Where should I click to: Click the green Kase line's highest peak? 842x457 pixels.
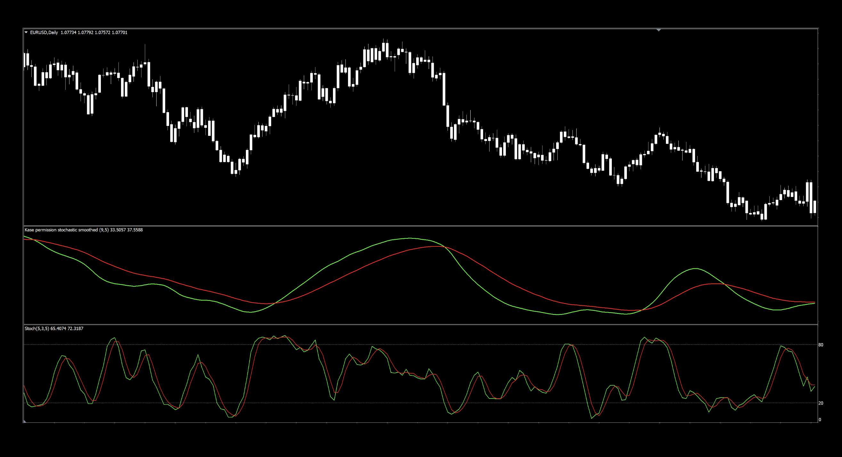410,238
